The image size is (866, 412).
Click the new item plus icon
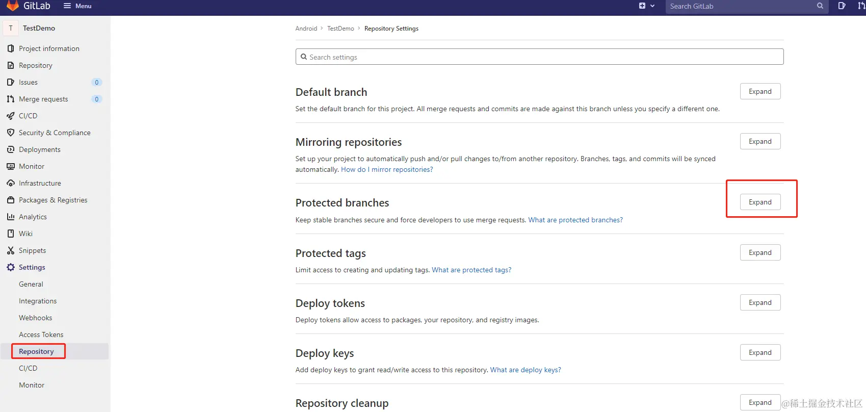642,6
